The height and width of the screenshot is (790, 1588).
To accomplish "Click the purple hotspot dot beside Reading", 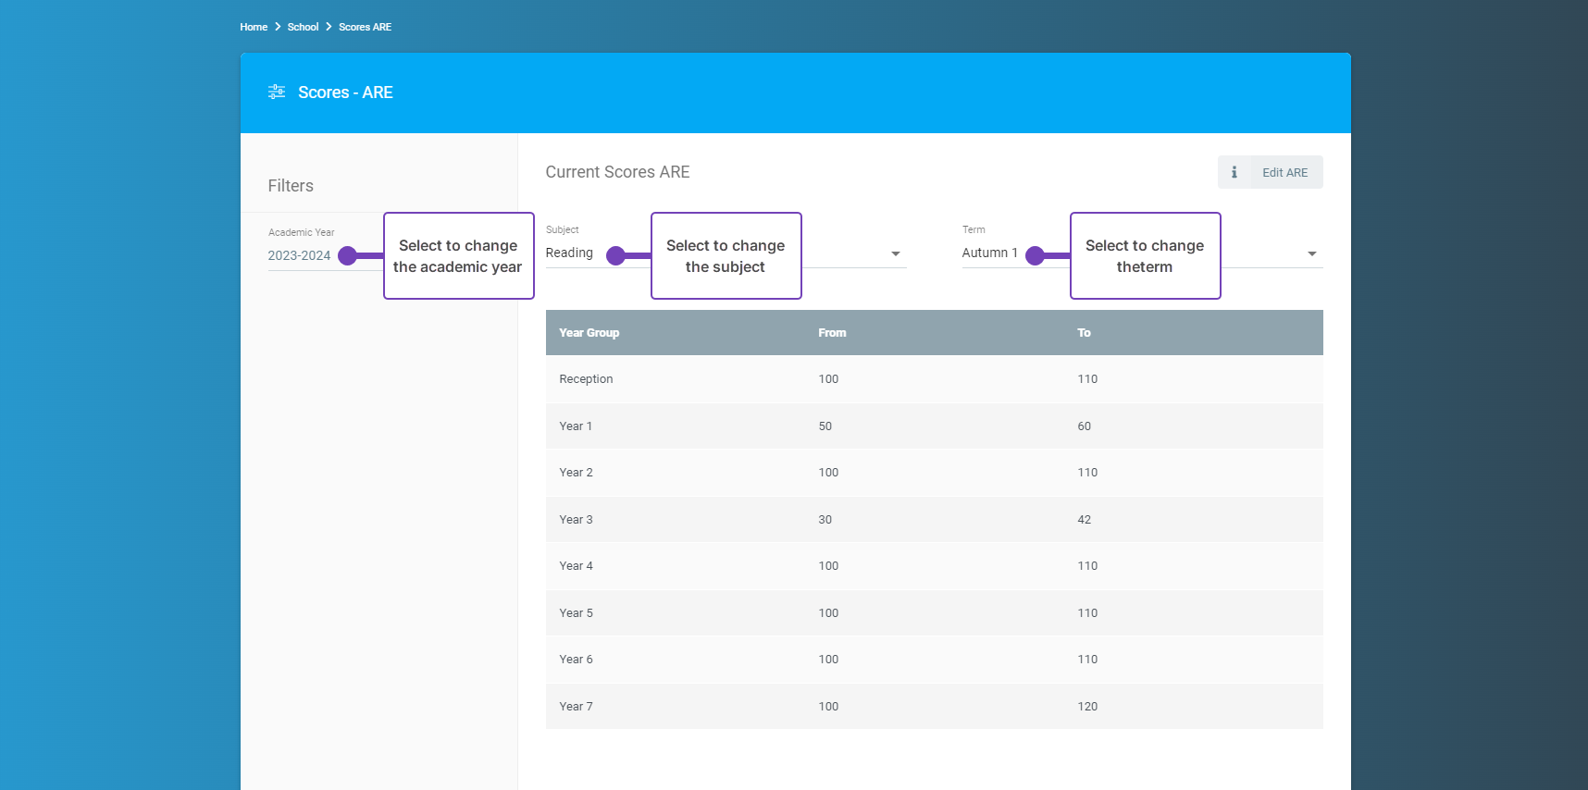I will coord(615,256).
